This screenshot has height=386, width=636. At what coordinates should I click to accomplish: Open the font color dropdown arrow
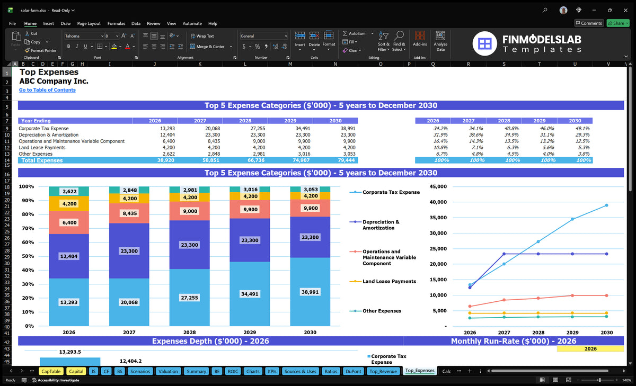tap(133, 47)
